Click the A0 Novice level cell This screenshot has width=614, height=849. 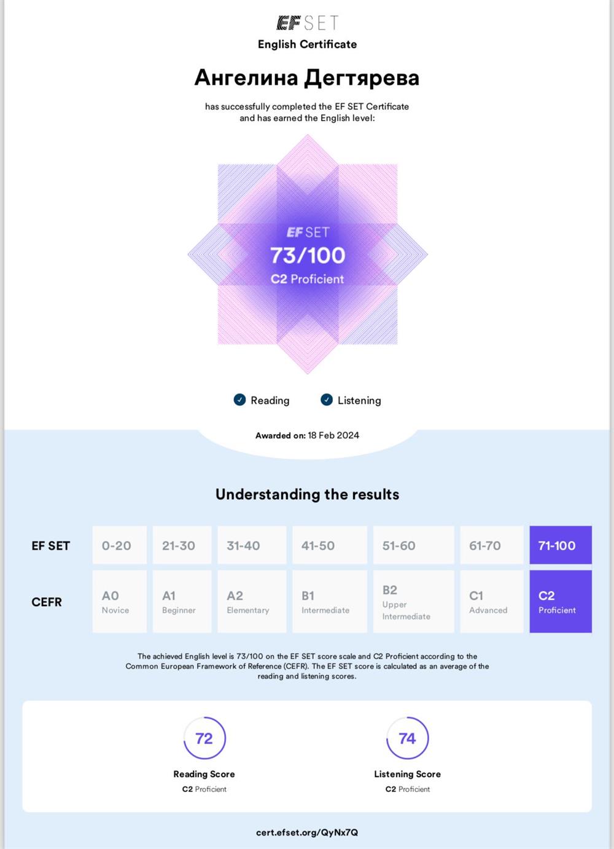tap(120, 601)
